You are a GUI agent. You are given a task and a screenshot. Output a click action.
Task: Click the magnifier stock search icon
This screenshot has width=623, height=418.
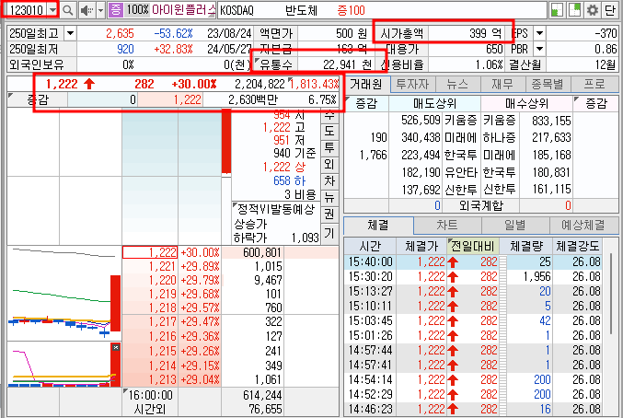[x=68, y=10]
